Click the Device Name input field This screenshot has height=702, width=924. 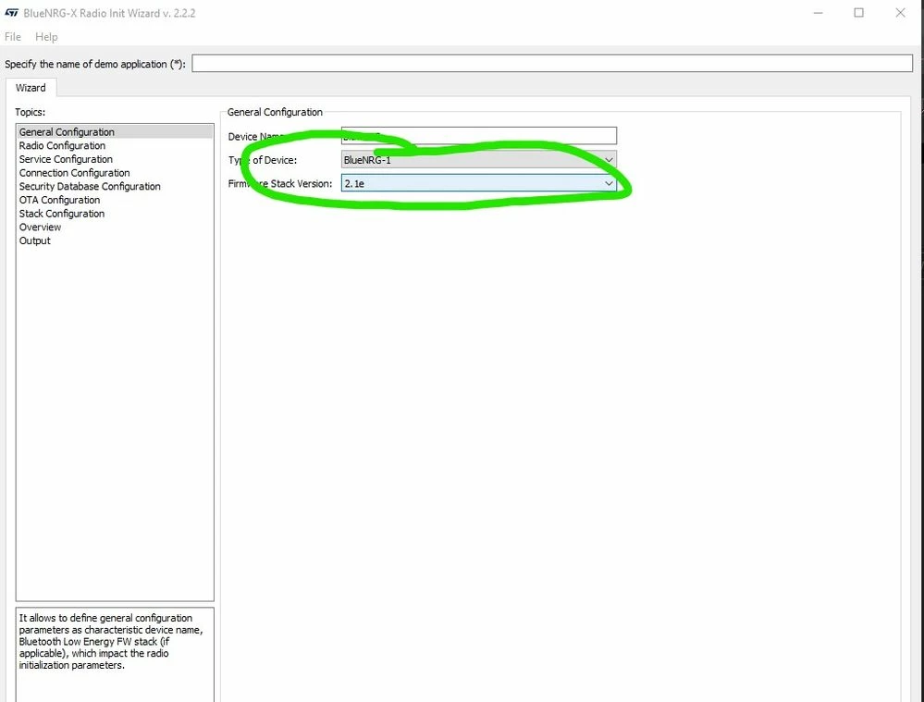click(479, 136)
